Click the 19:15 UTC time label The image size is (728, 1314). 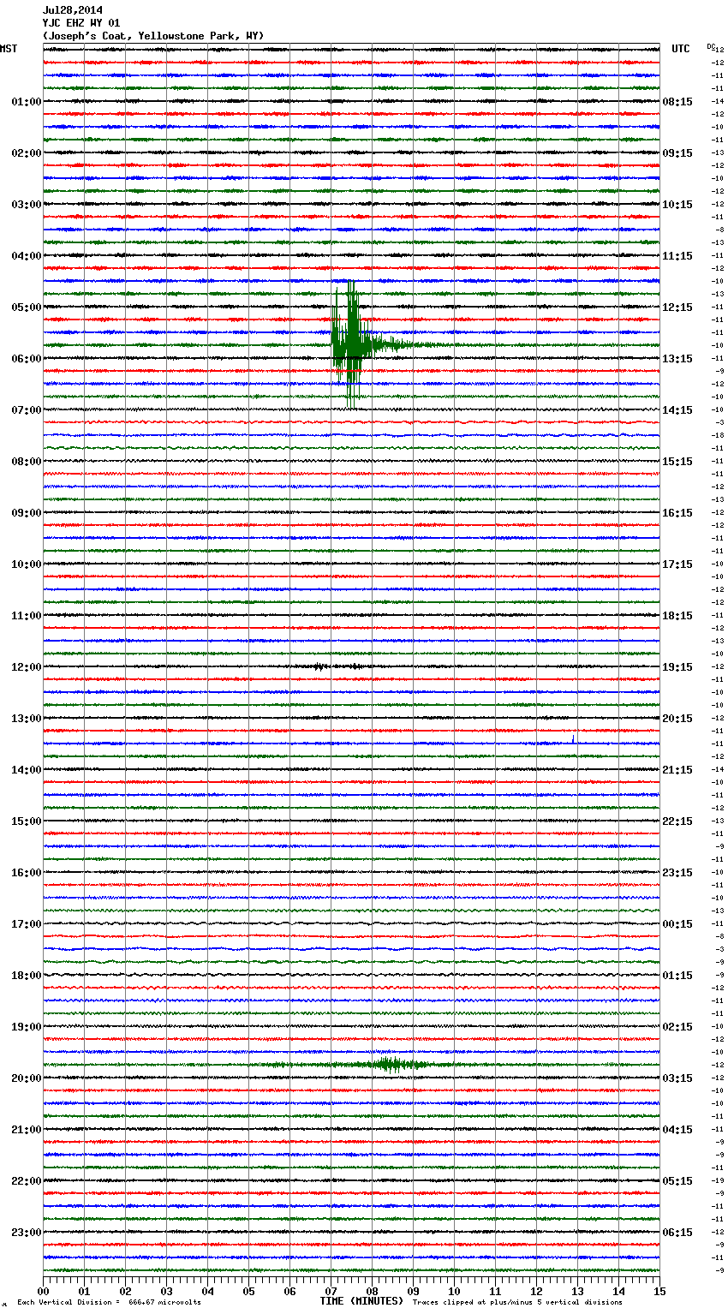tap(677, 667)
